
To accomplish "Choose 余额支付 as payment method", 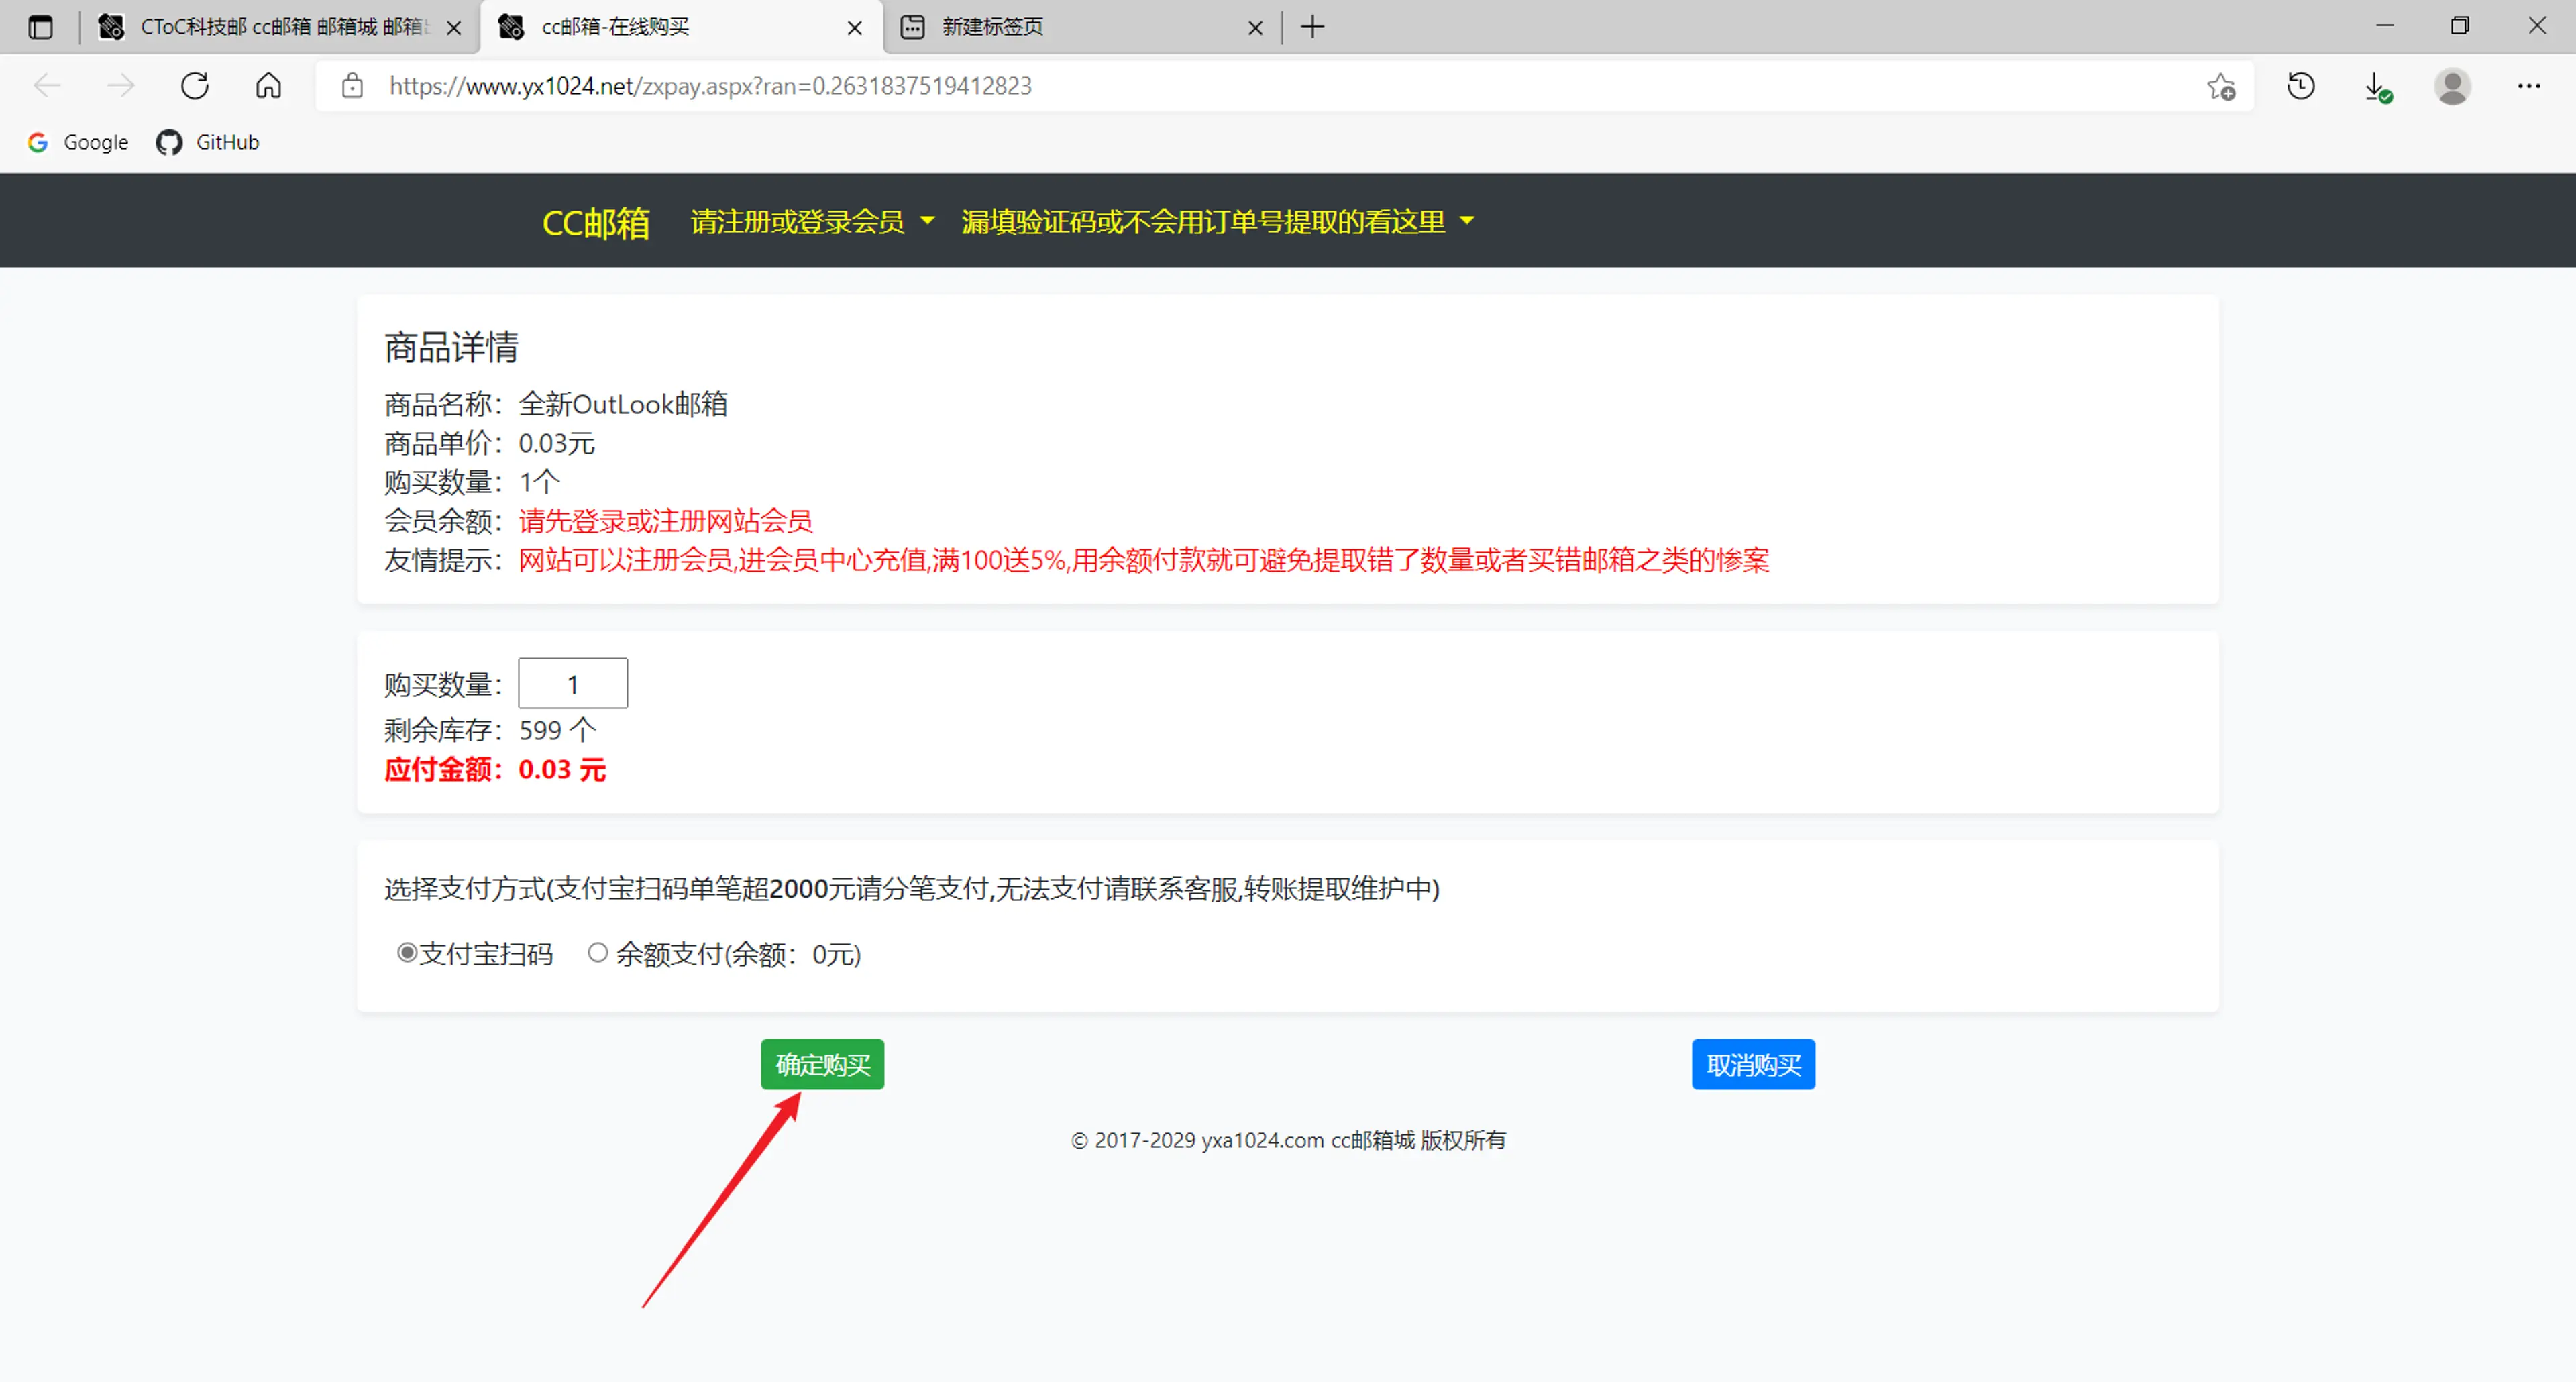I will click(598, 952).
